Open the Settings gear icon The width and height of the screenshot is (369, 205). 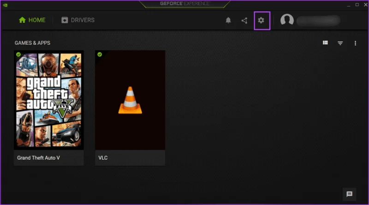click(x=261, y=20)
